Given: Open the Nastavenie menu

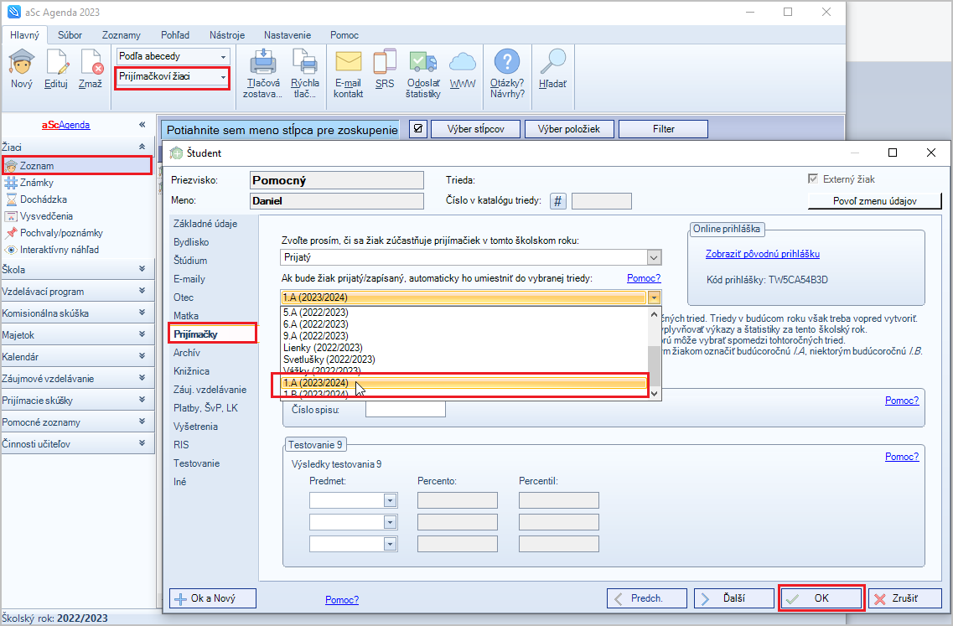Looking at the screenshot, I should pos(287,35).
